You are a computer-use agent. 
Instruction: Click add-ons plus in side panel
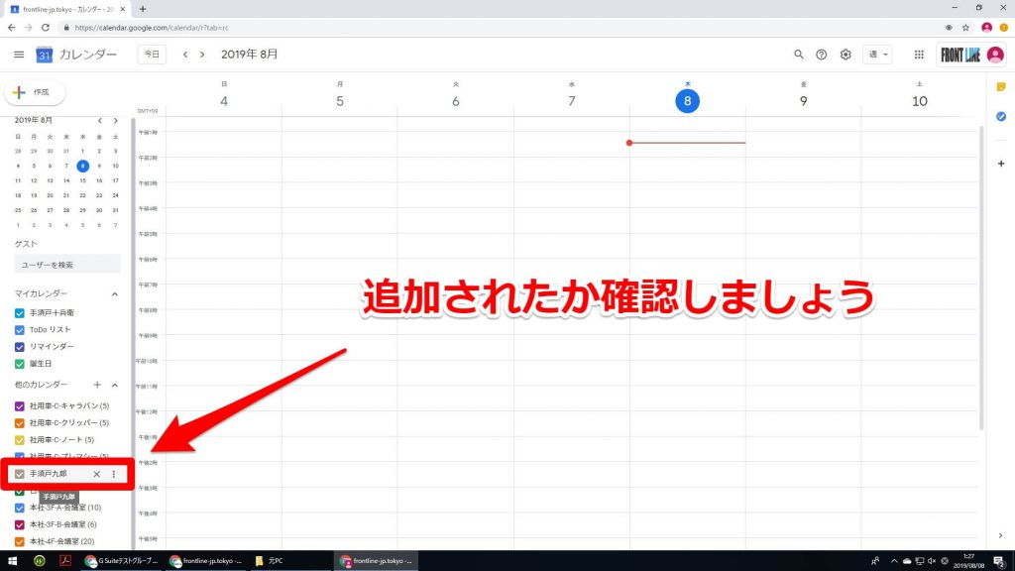(1001, 164)
